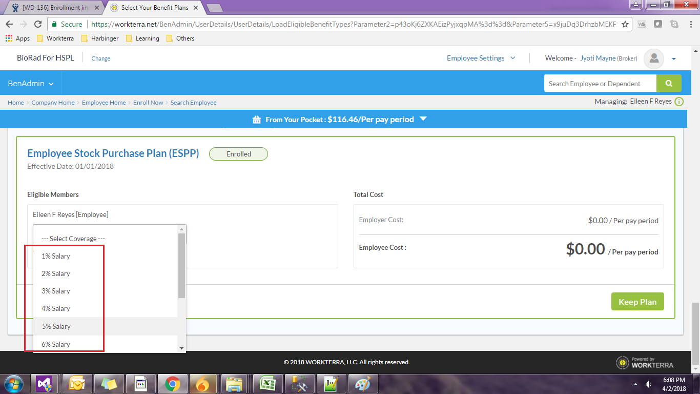Open Chrome from the Windows taskbar
The width and height of the screenshot is (700, 394).
172,384
